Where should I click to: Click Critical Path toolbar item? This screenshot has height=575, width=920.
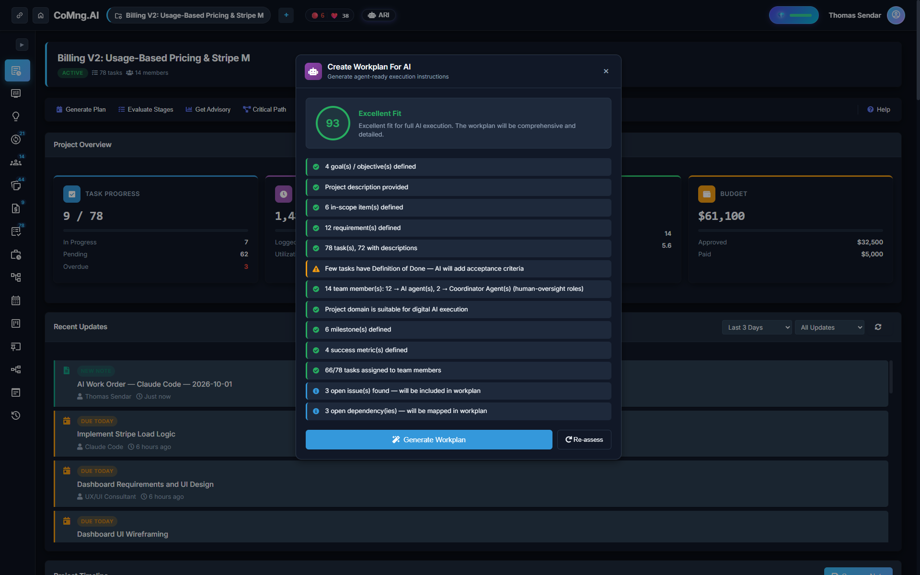click(x=264, y=109)
